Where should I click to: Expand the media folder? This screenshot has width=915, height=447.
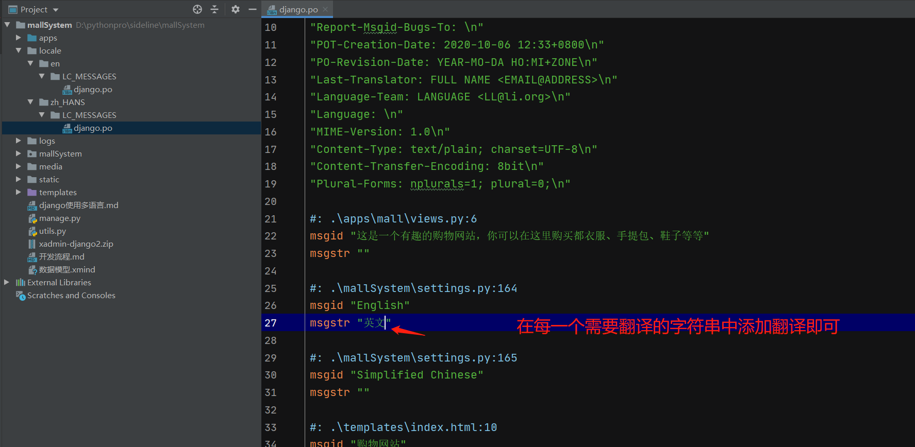click(x=19, y=166)
